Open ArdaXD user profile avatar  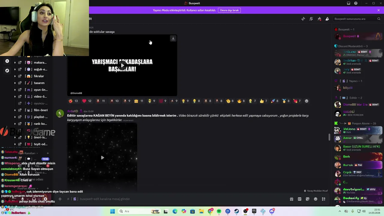60,113
